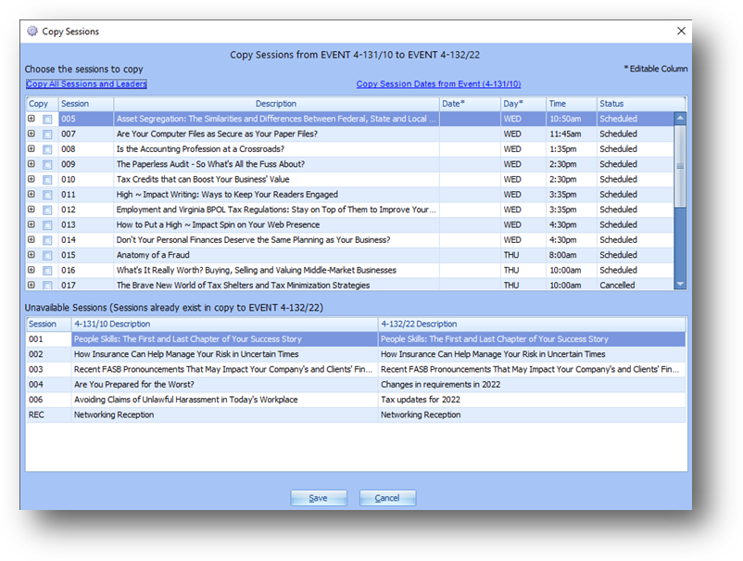The width and height of the screenshot is (743, 561).
Task: Click the 11:45am time cell
Action: [572, 134]
